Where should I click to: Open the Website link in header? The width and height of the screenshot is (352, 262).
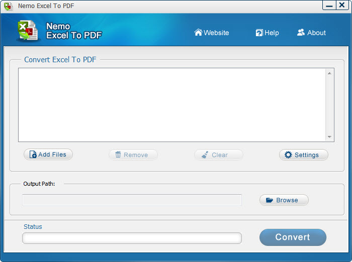tap(212, 33)
